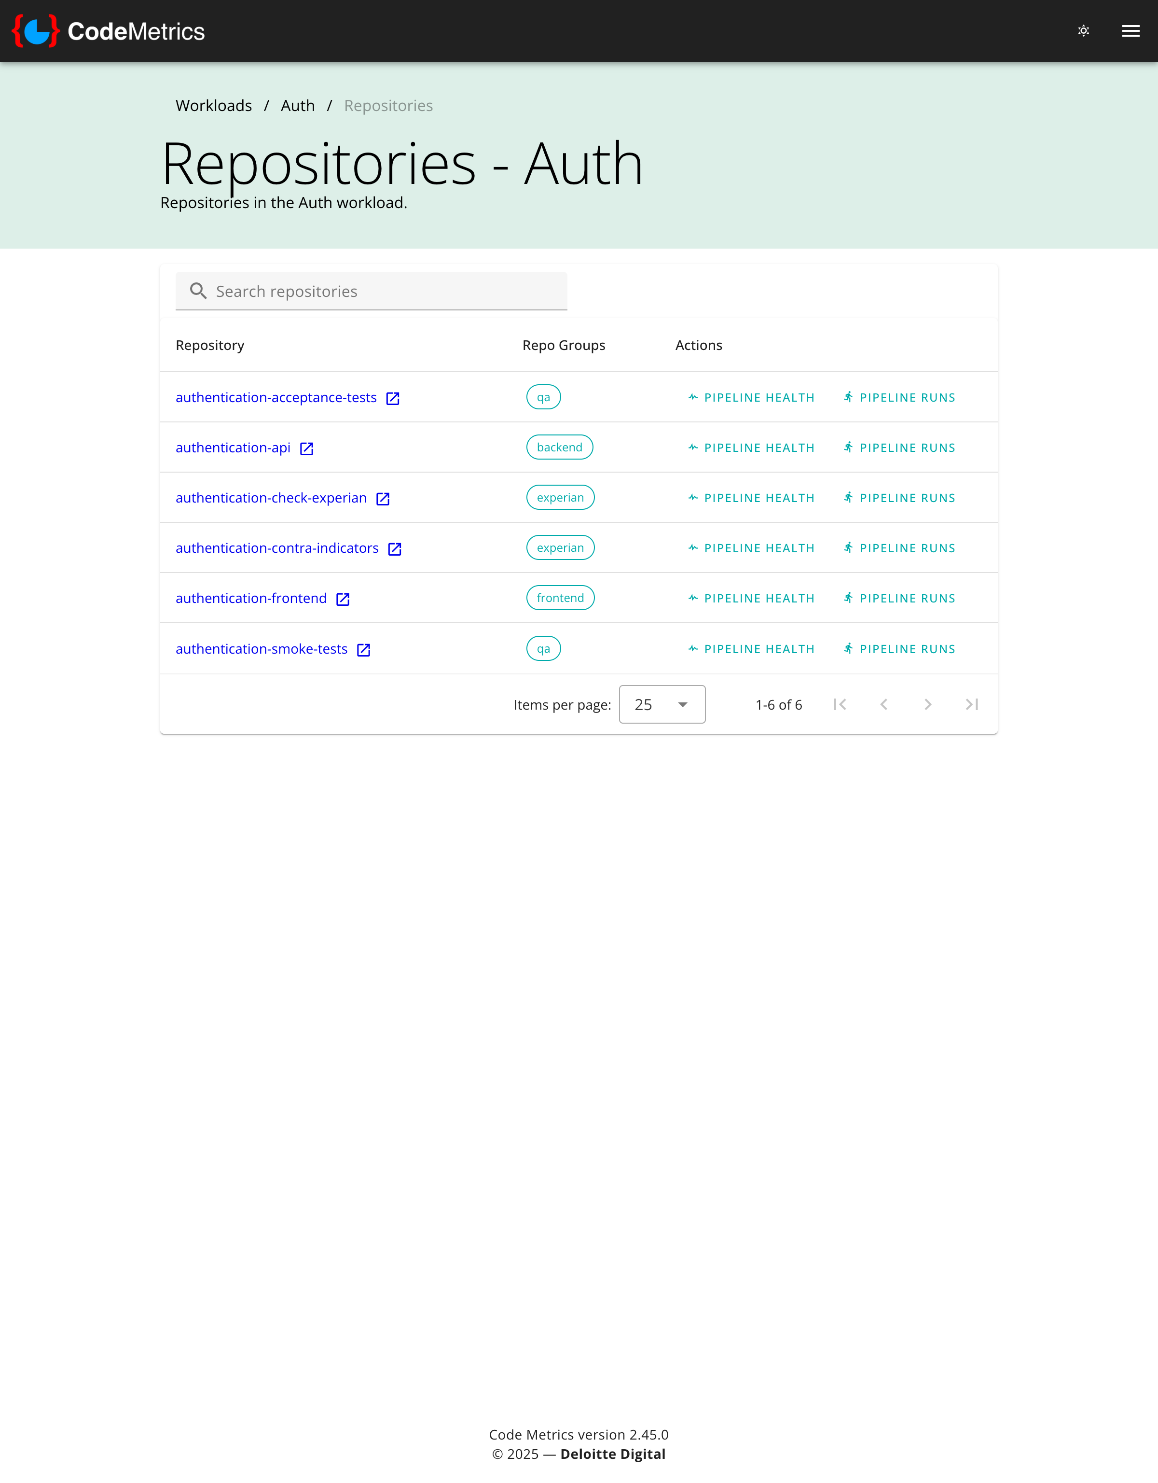Click the search magnifier icon
The height and width of the screenshot is (1483, 1158).
[198, 291]
